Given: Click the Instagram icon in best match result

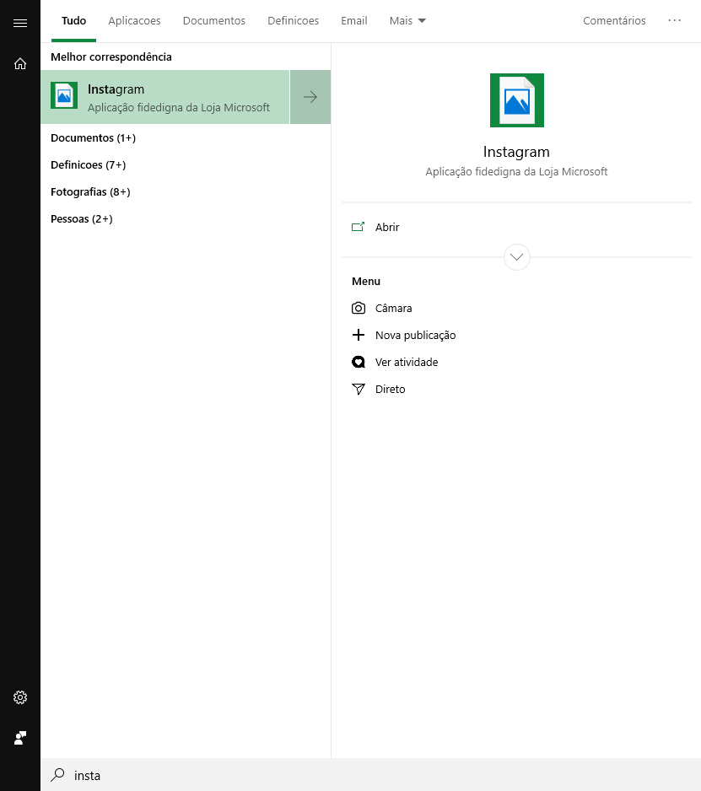Looking at the screenshot, I should click(x=64, y=95).
